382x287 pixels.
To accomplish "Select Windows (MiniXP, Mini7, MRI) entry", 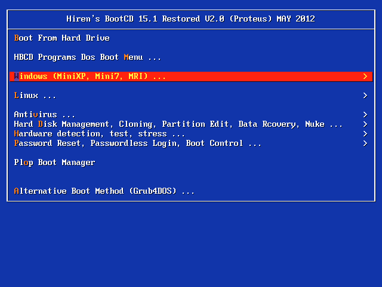I will tap(191, 77).
